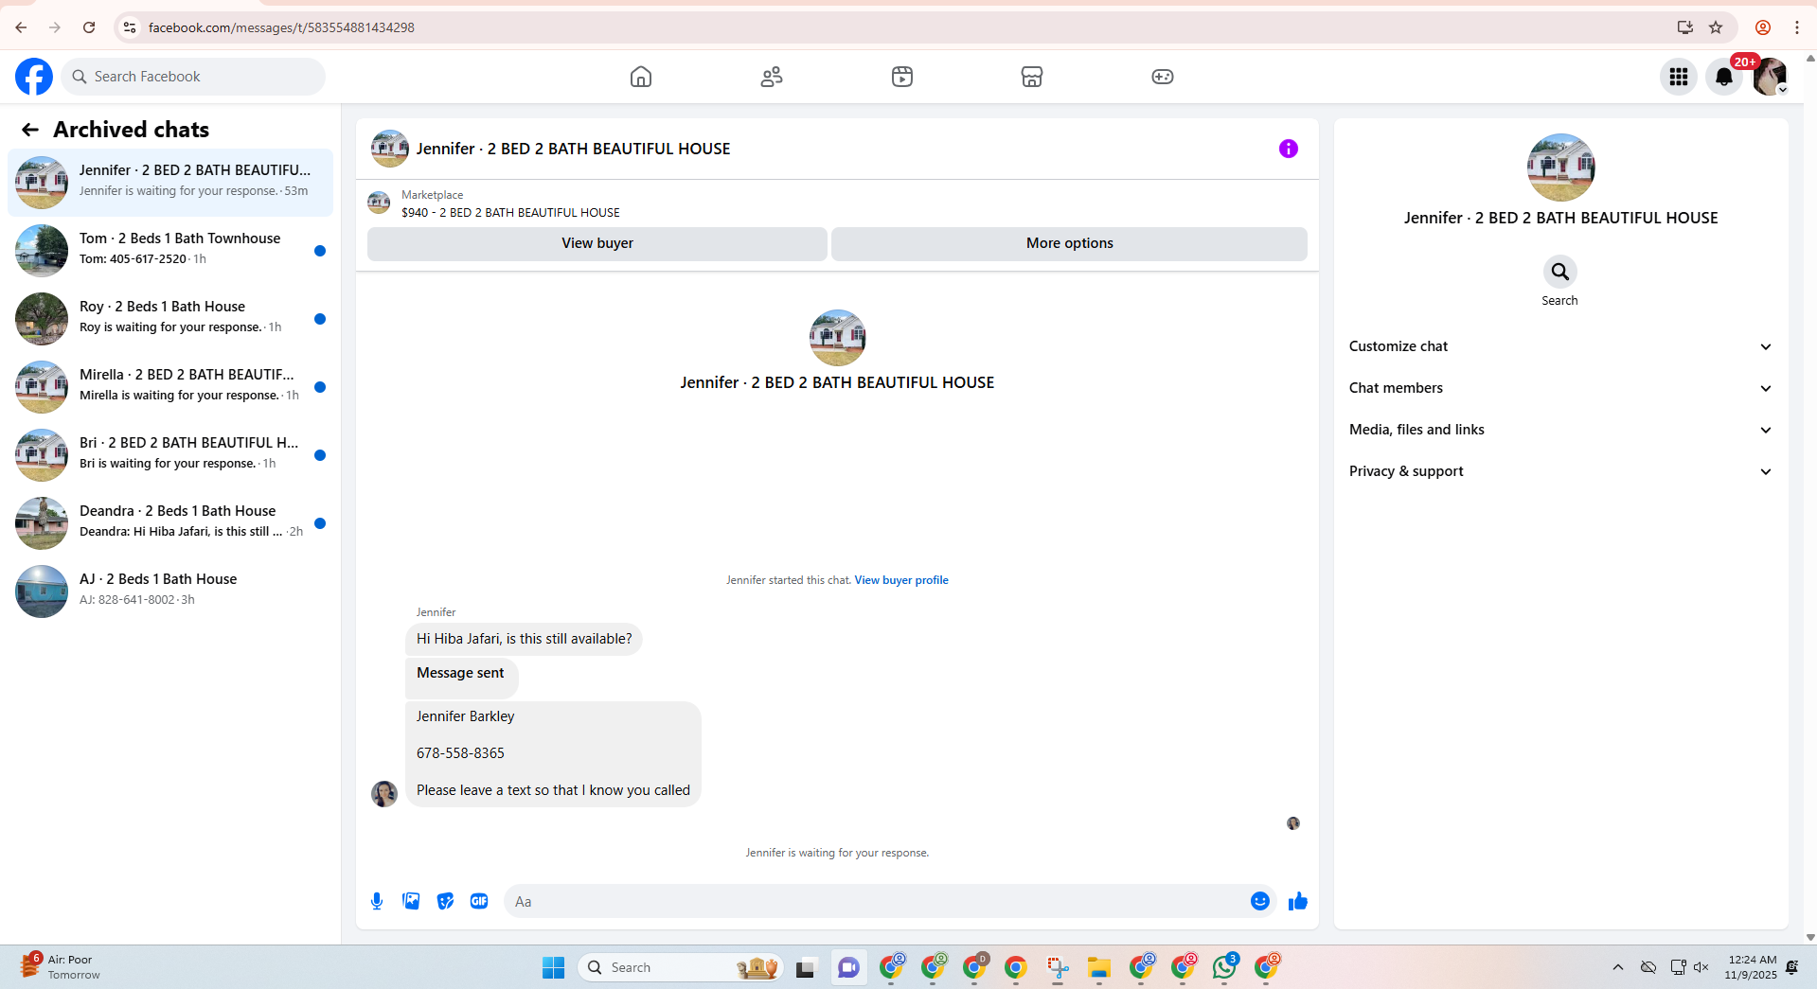Open the Marketplace icon in top navigation

pyautogui.click(x=1032, y=77)
